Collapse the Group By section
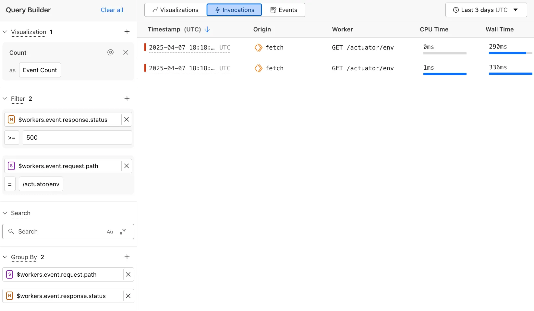Viewport: 534px width, 311px height. tap(5, 257)
